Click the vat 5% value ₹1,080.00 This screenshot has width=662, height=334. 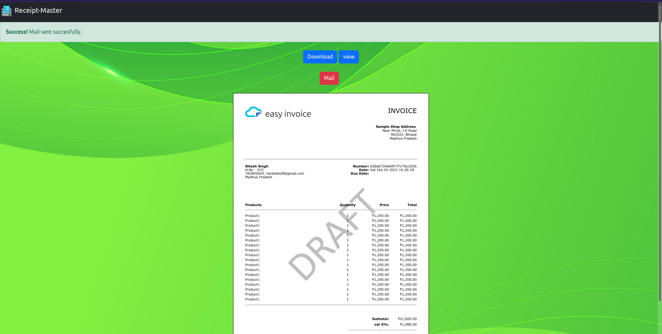click(x=408, y=324)
